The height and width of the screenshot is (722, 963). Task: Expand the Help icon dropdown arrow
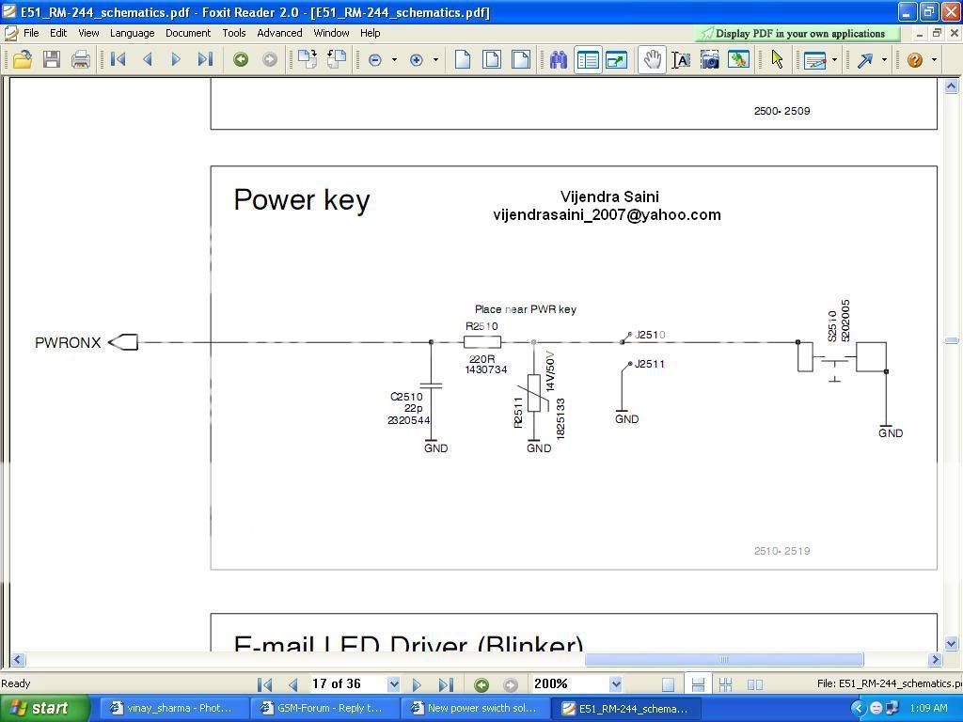(934, 60)
